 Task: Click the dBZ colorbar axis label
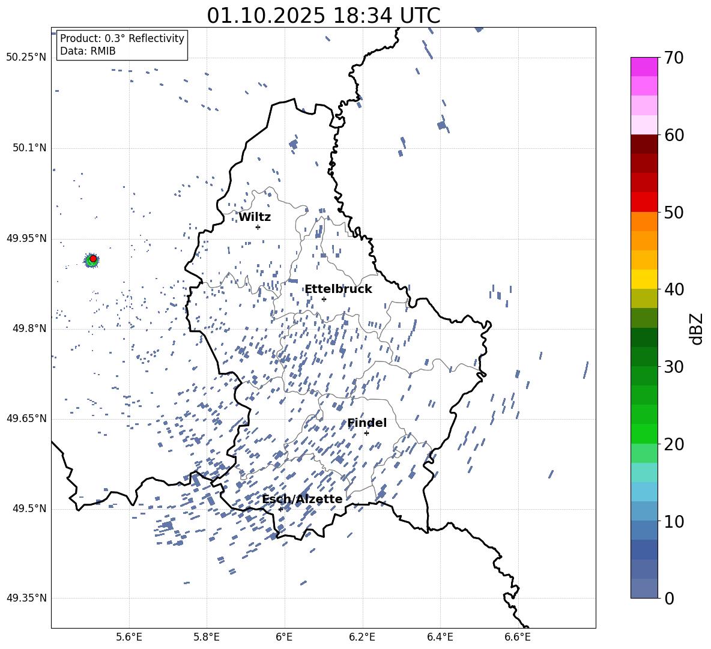tap(697, 328)
